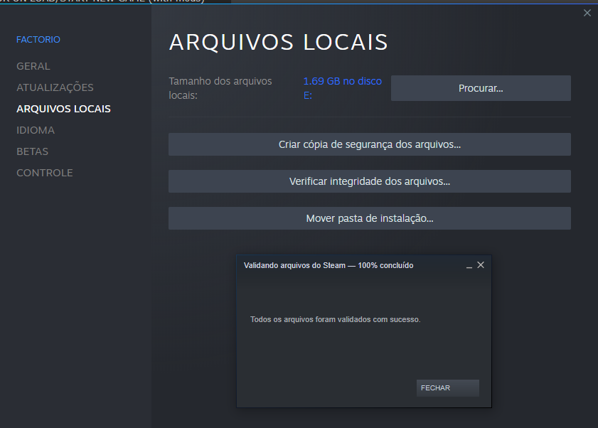Click the validated successfully message text

pos(335,319)
